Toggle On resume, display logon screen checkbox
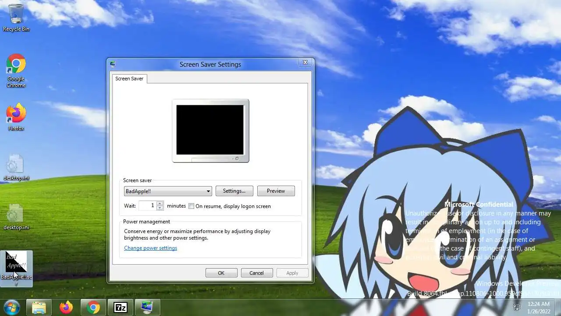Screen dimensions: 561x316 pos(192,206)
